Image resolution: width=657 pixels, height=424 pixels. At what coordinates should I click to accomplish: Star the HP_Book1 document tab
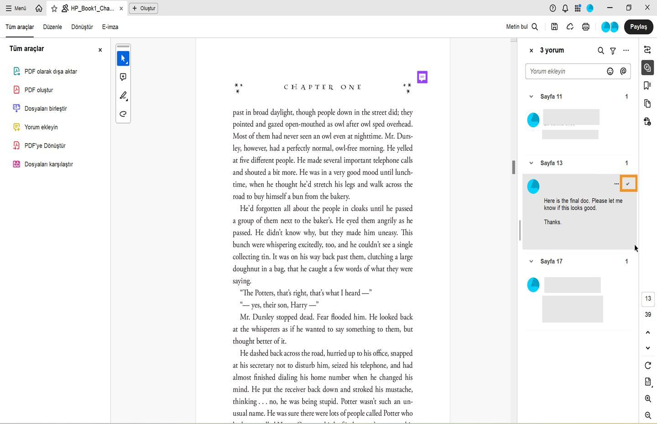(54, 8)
